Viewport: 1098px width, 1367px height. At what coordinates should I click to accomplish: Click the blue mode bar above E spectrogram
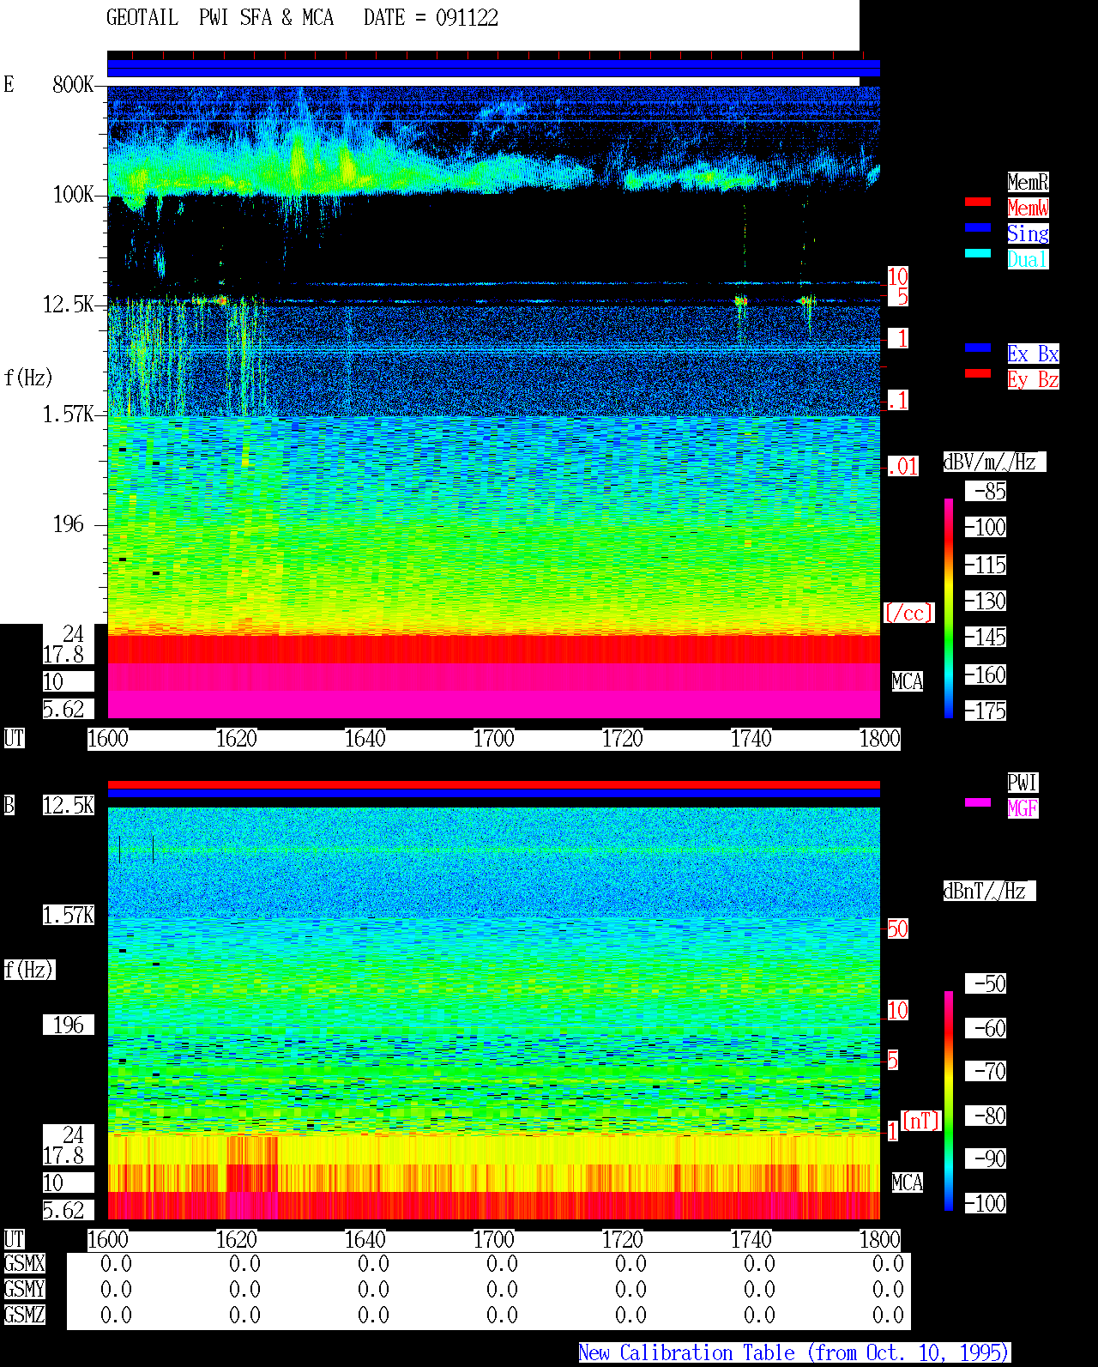tap(493, 69)
